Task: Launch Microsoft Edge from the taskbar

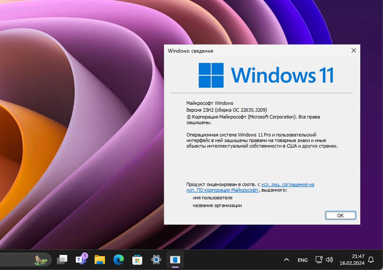Action: [118, 260]
